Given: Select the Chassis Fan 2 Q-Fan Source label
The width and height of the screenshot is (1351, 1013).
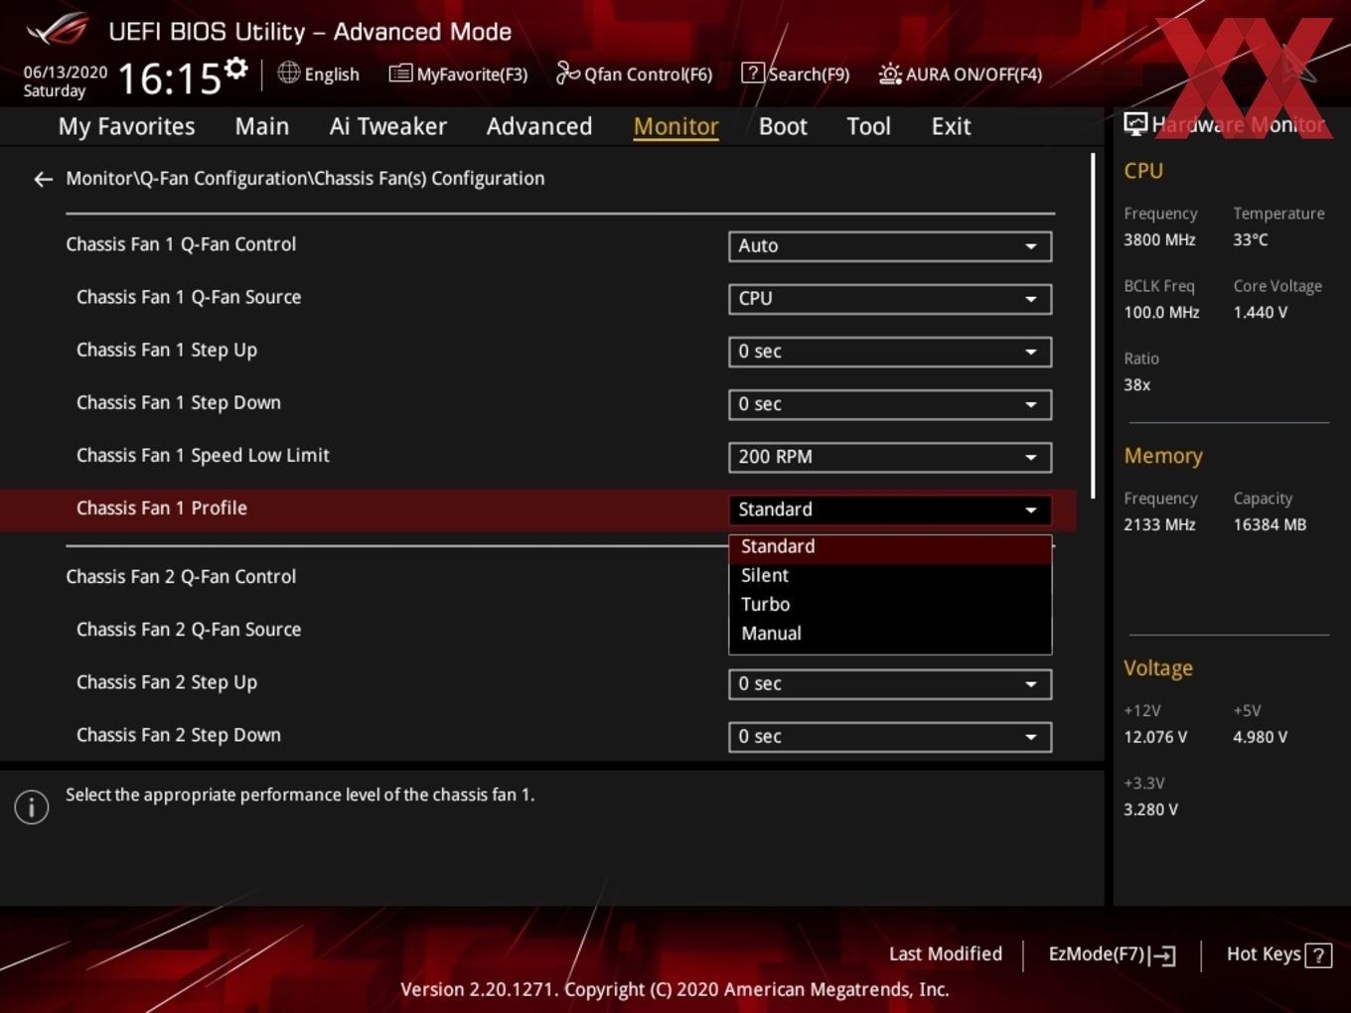Looking at the screenshot, I should (189, 630).
